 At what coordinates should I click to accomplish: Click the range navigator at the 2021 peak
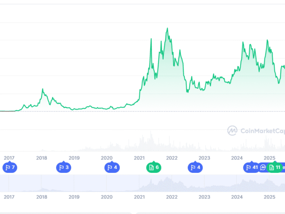pos(151,183)
